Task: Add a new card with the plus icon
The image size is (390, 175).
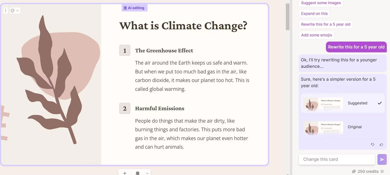Action: pos(125,173)
